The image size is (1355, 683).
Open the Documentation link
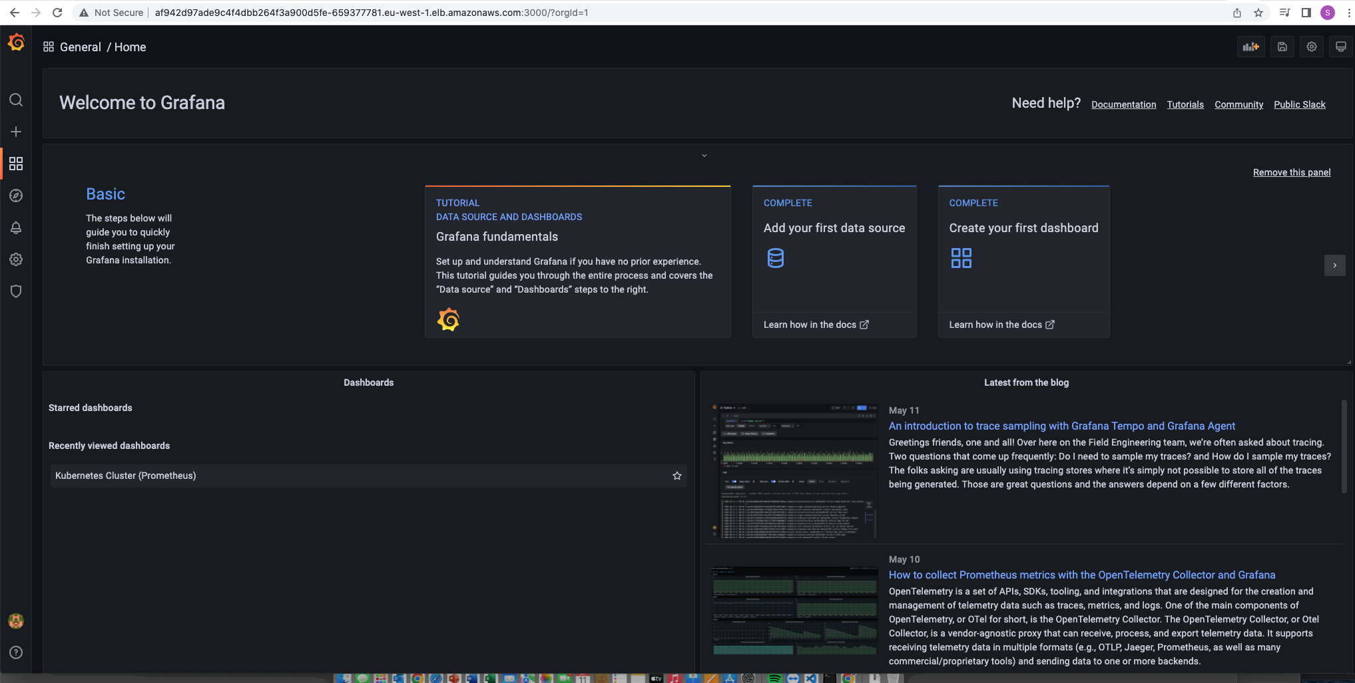pos(1124,104)
